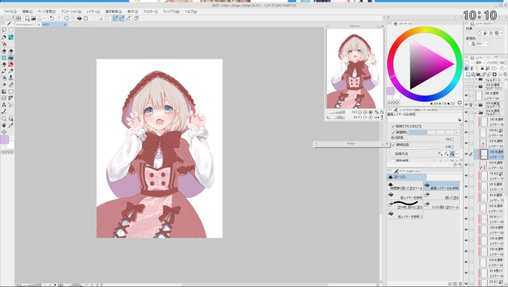Select the red highlighted fill tool icon
Viewport: 508px width, 287px height.
[11, 65]
